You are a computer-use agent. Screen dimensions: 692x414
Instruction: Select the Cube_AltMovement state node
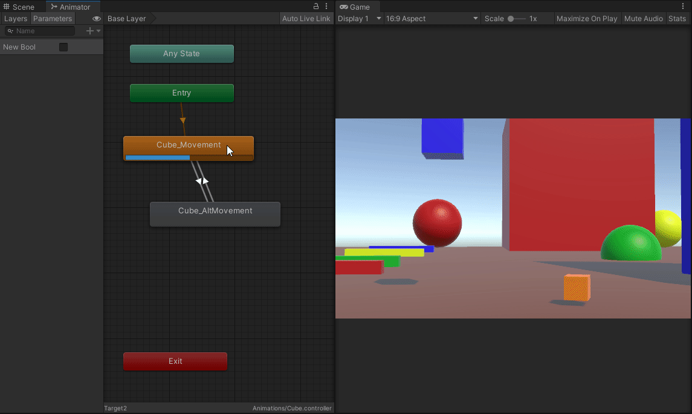(215, 214)
